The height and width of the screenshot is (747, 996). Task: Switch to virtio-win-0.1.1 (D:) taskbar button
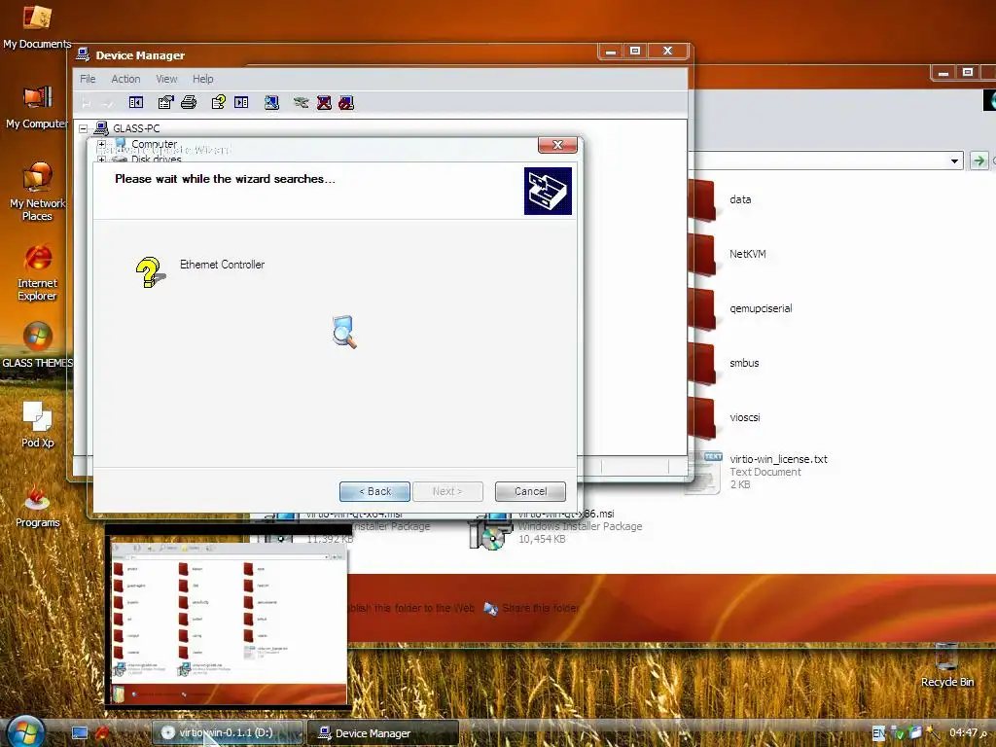(x=227, y=733)
